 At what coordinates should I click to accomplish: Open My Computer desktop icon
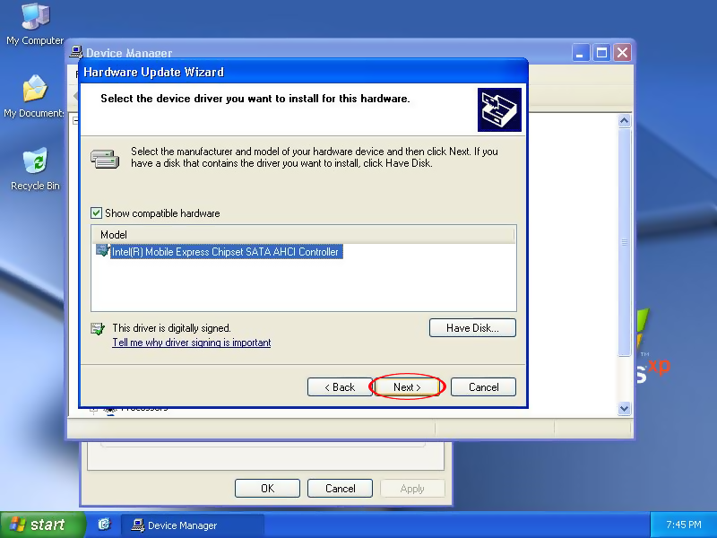coord(35,24)
